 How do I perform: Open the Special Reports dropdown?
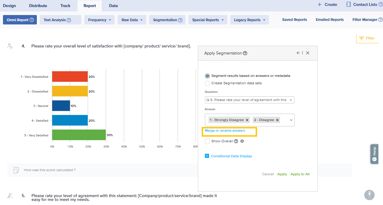click(x=208, y=20)
